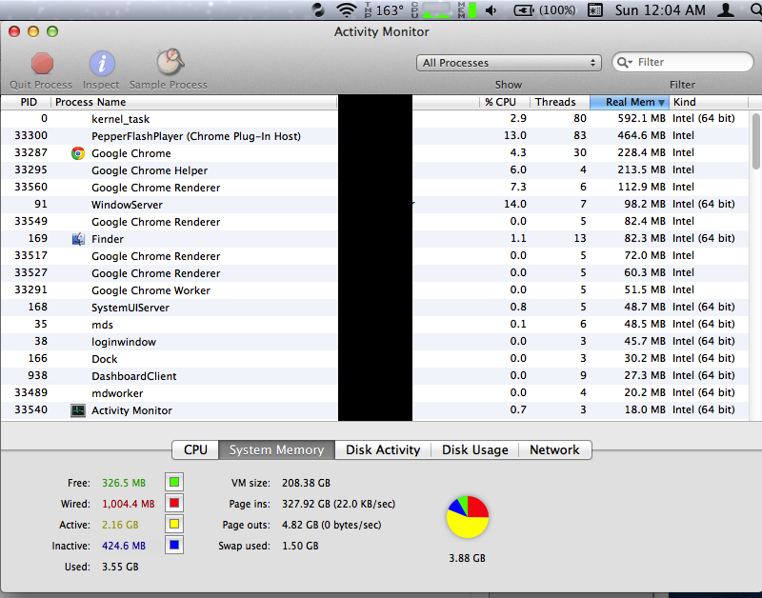This screenshot has width=762, height=598.
Task: Click the Finder icon in process list
Action: pos(78,239)
